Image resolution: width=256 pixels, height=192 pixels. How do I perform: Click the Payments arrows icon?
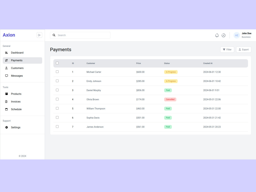(7, 60)
